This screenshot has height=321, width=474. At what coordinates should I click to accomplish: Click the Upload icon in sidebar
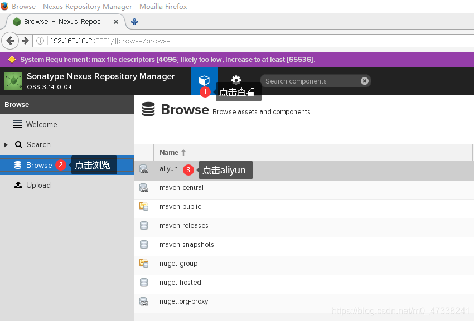click(18, 185)
